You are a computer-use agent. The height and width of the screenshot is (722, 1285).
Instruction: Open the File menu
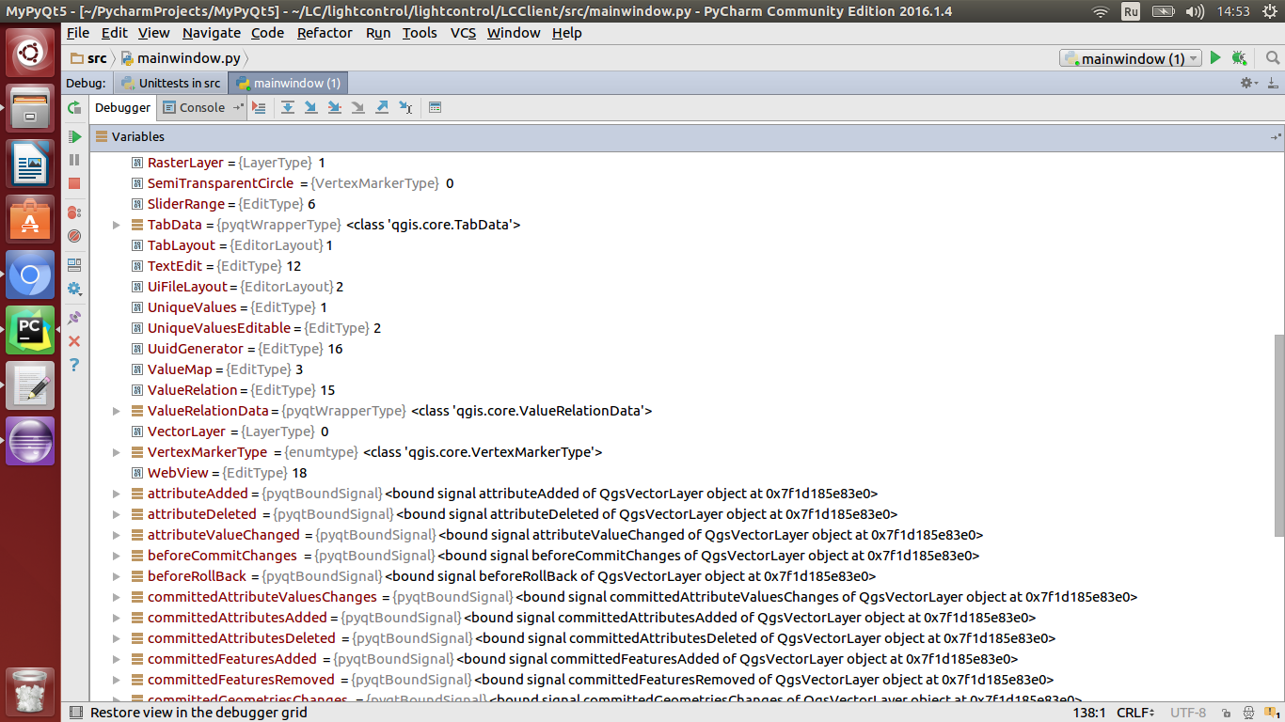tap(78, 33)
